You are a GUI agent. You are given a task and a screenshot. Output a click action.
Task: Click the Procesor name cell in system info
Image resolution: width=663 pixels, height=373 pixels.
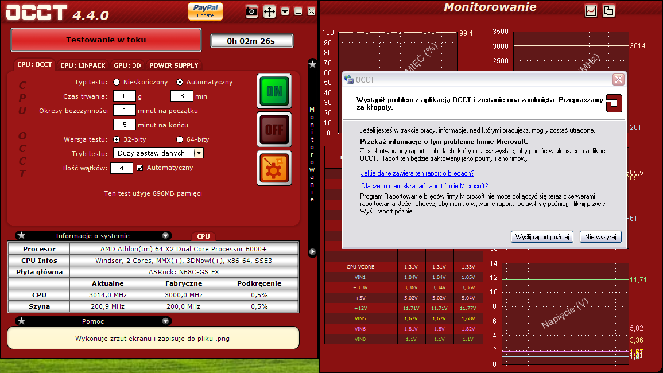[184, 249]
